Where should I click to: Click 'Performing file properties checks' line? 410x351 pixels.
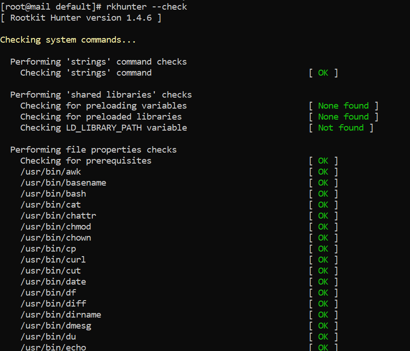pyautogui.click(x=93, y=150)
